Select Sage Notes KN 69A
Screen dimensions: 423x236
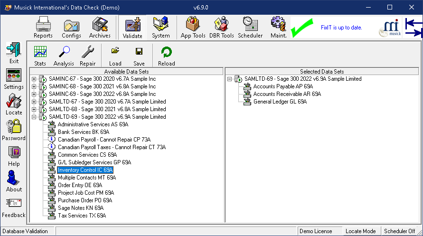click(x=81, y=208)
